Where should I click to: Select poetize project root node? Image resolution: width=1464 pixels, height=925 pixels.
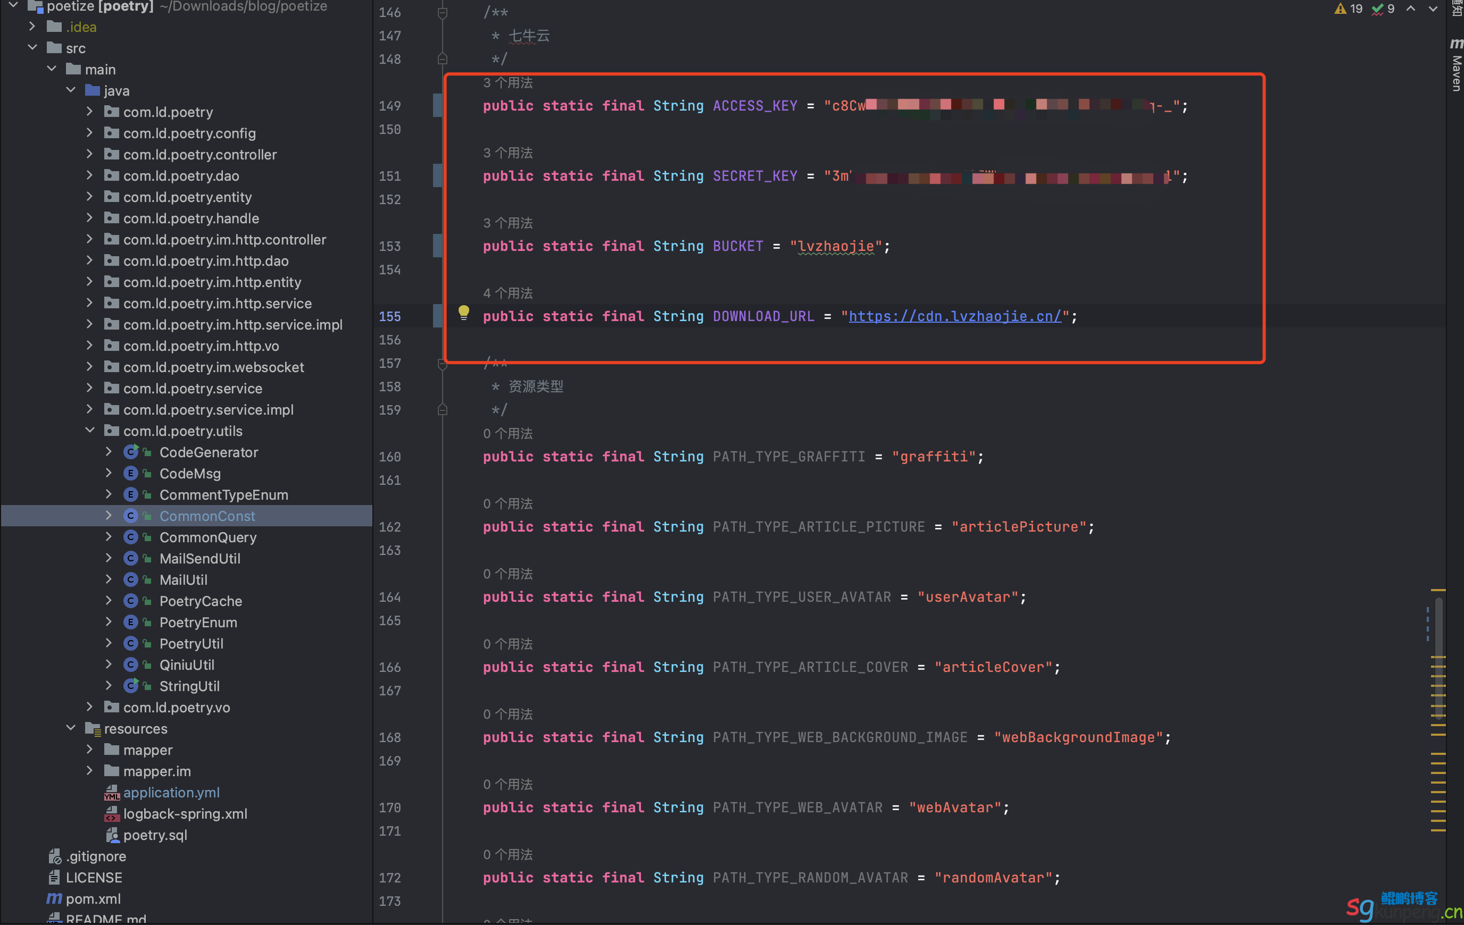tap(187, 6)
